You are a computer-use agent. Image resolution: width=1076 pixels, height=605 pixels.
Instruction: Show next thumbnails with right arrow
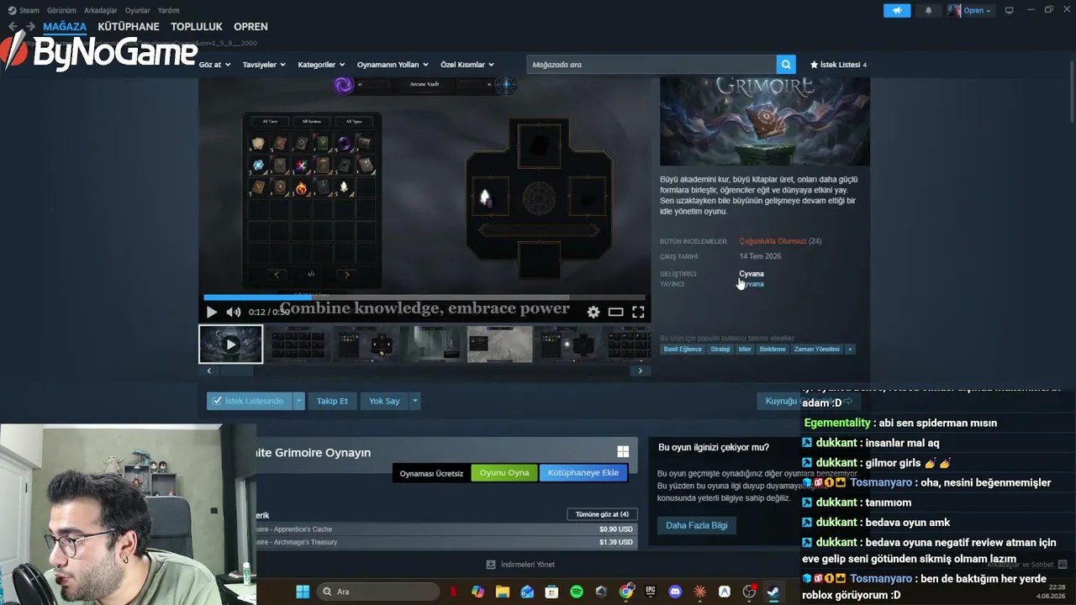point(641,371)
